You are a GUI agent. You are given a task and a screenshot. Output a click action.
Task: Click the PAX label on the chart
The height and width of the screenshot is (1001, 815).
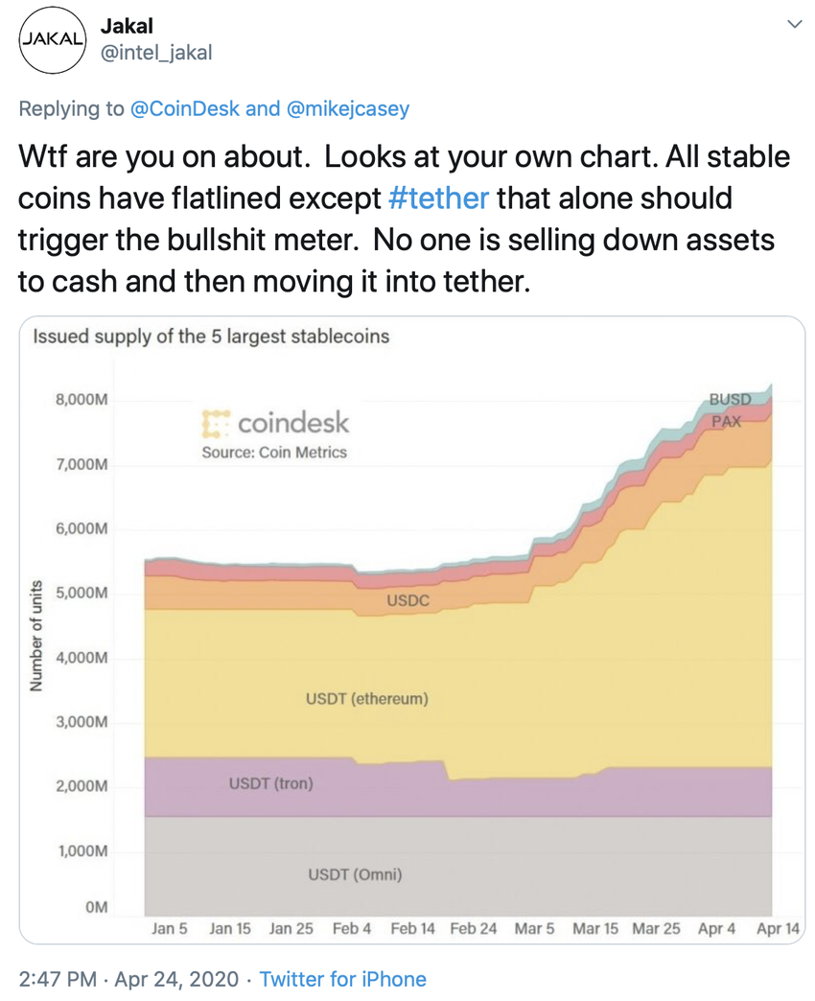725,420
